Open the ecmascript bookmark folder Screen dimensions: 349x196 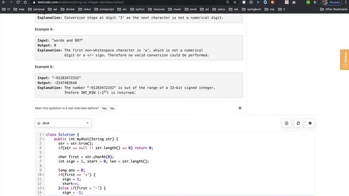click(x=104, y=9)
